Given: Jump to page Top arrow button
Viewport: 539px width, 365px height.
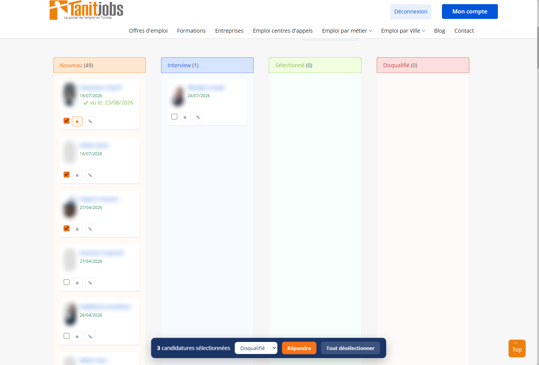Looking at the screenshot, I should click(x=517, y=348).
